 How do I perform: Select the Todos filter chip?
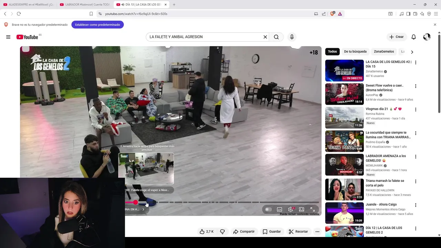click(x=332, y=52)
